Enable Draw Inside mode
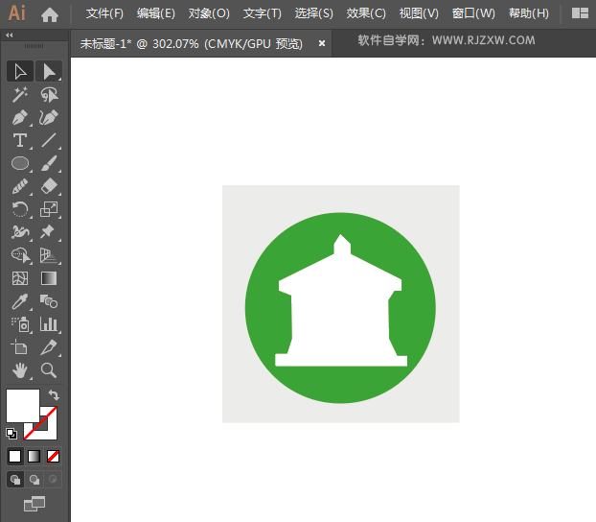 tap(53, 480)
